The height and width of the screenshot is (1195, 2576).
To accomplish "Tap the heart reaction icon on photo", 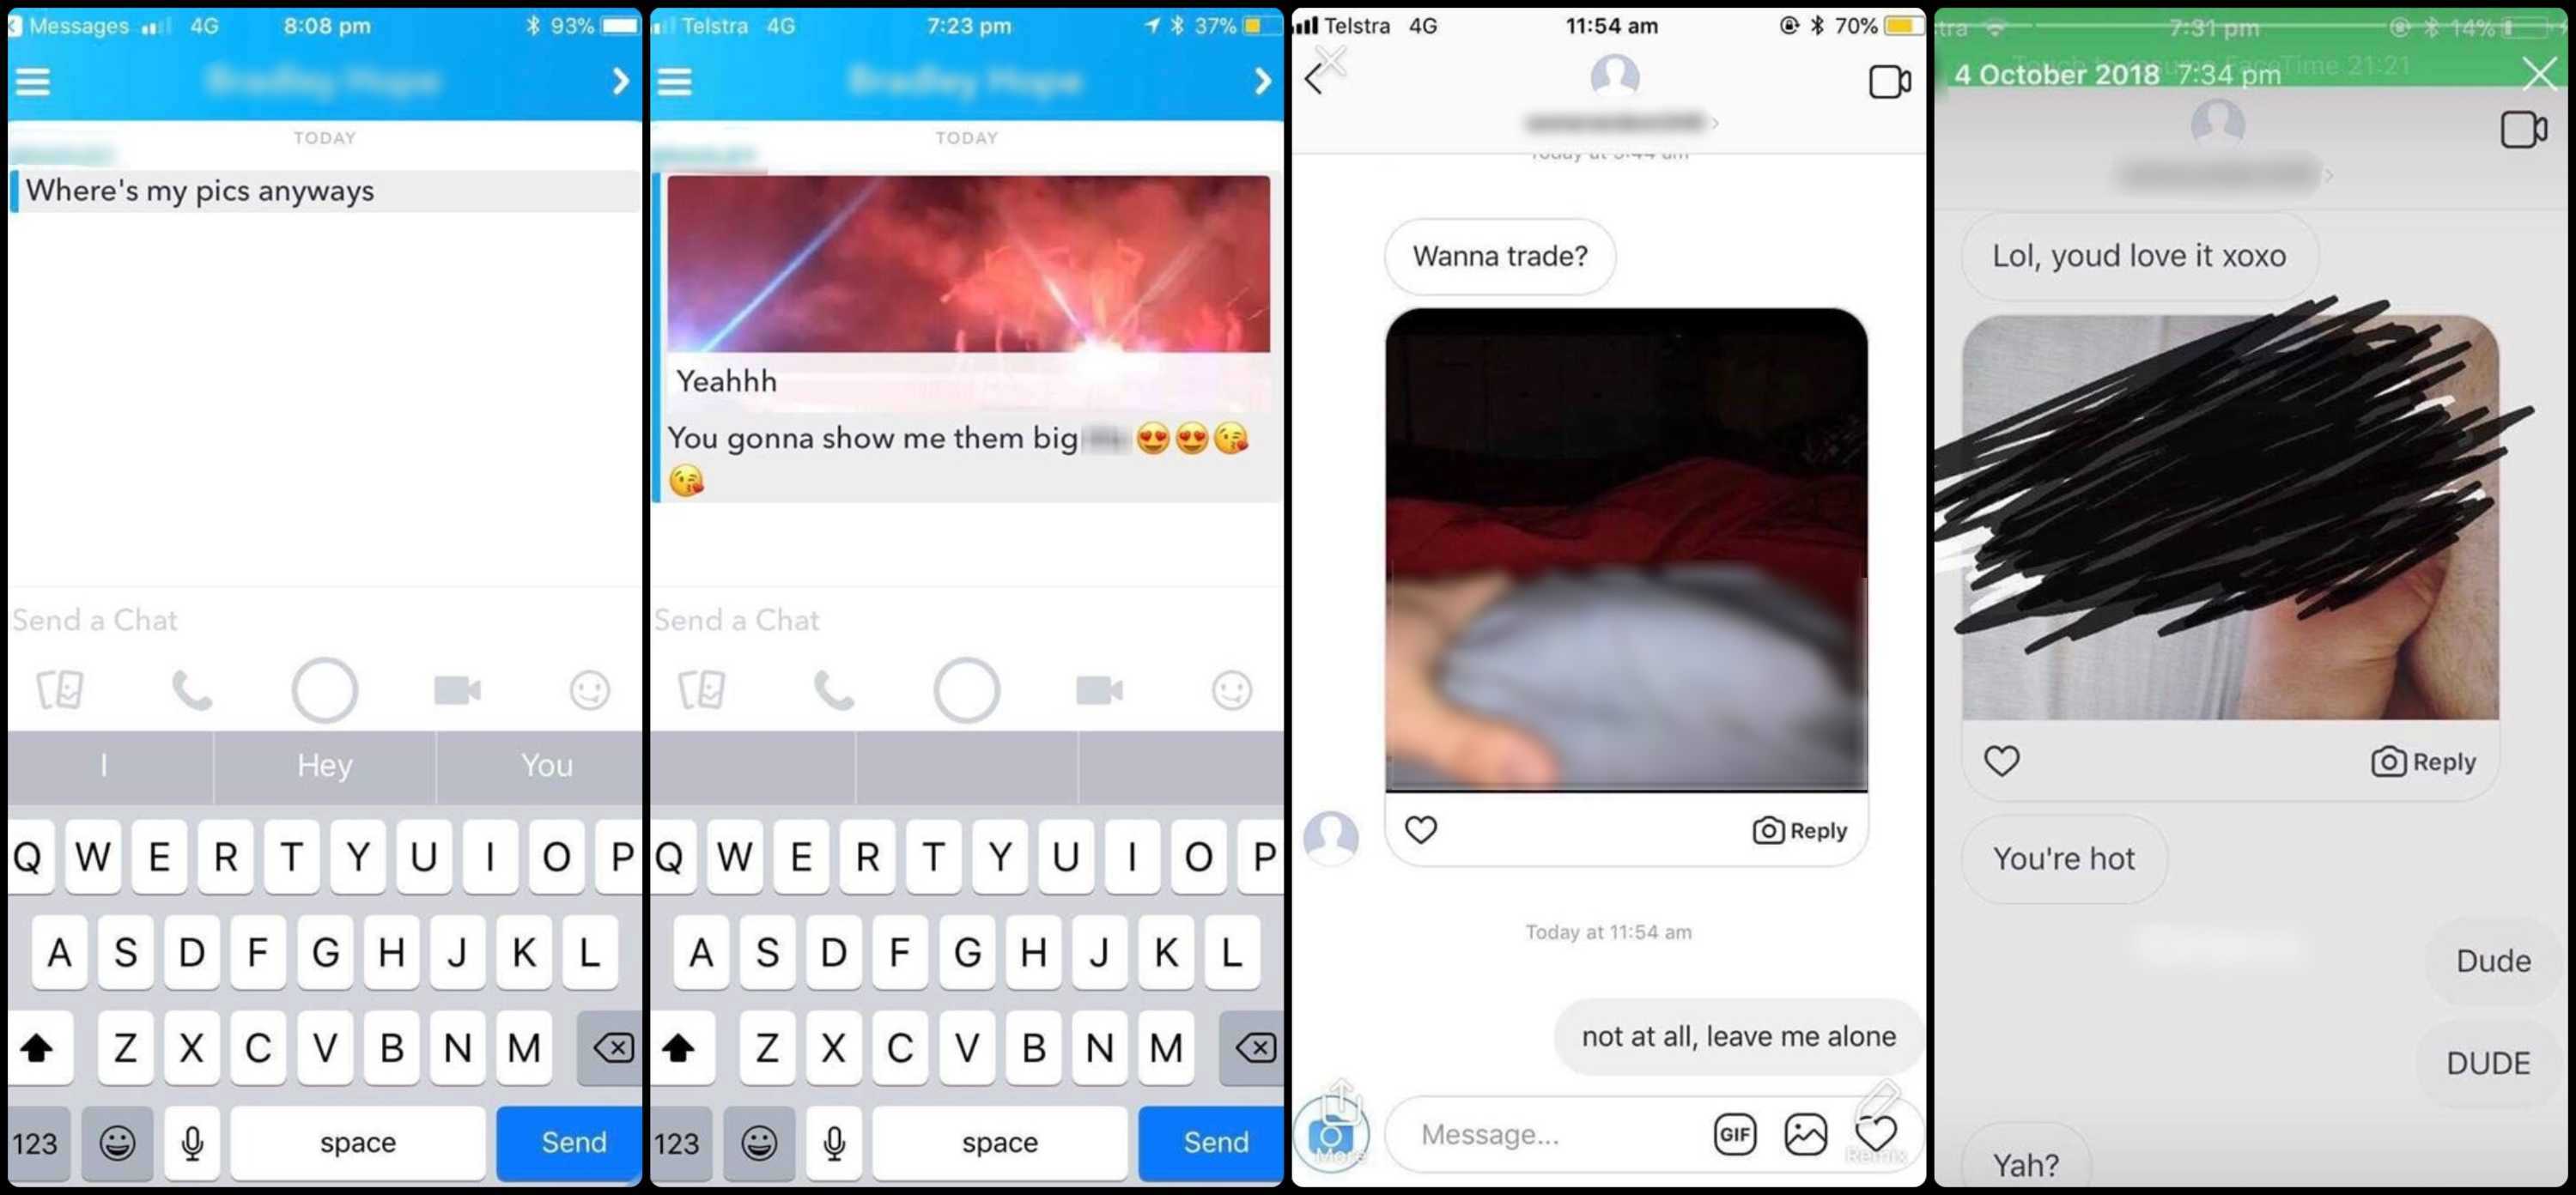I will coord(1419,829).
